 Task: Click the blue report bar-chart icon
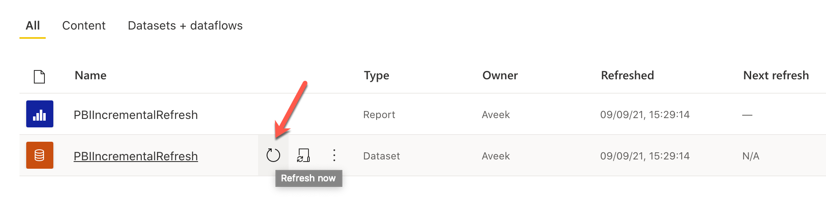[x=40, y=114]
